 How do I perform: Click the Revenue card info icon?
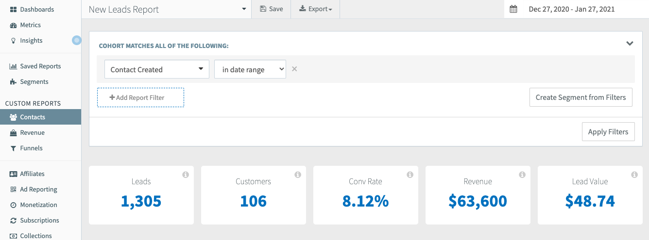click(522, 175)
